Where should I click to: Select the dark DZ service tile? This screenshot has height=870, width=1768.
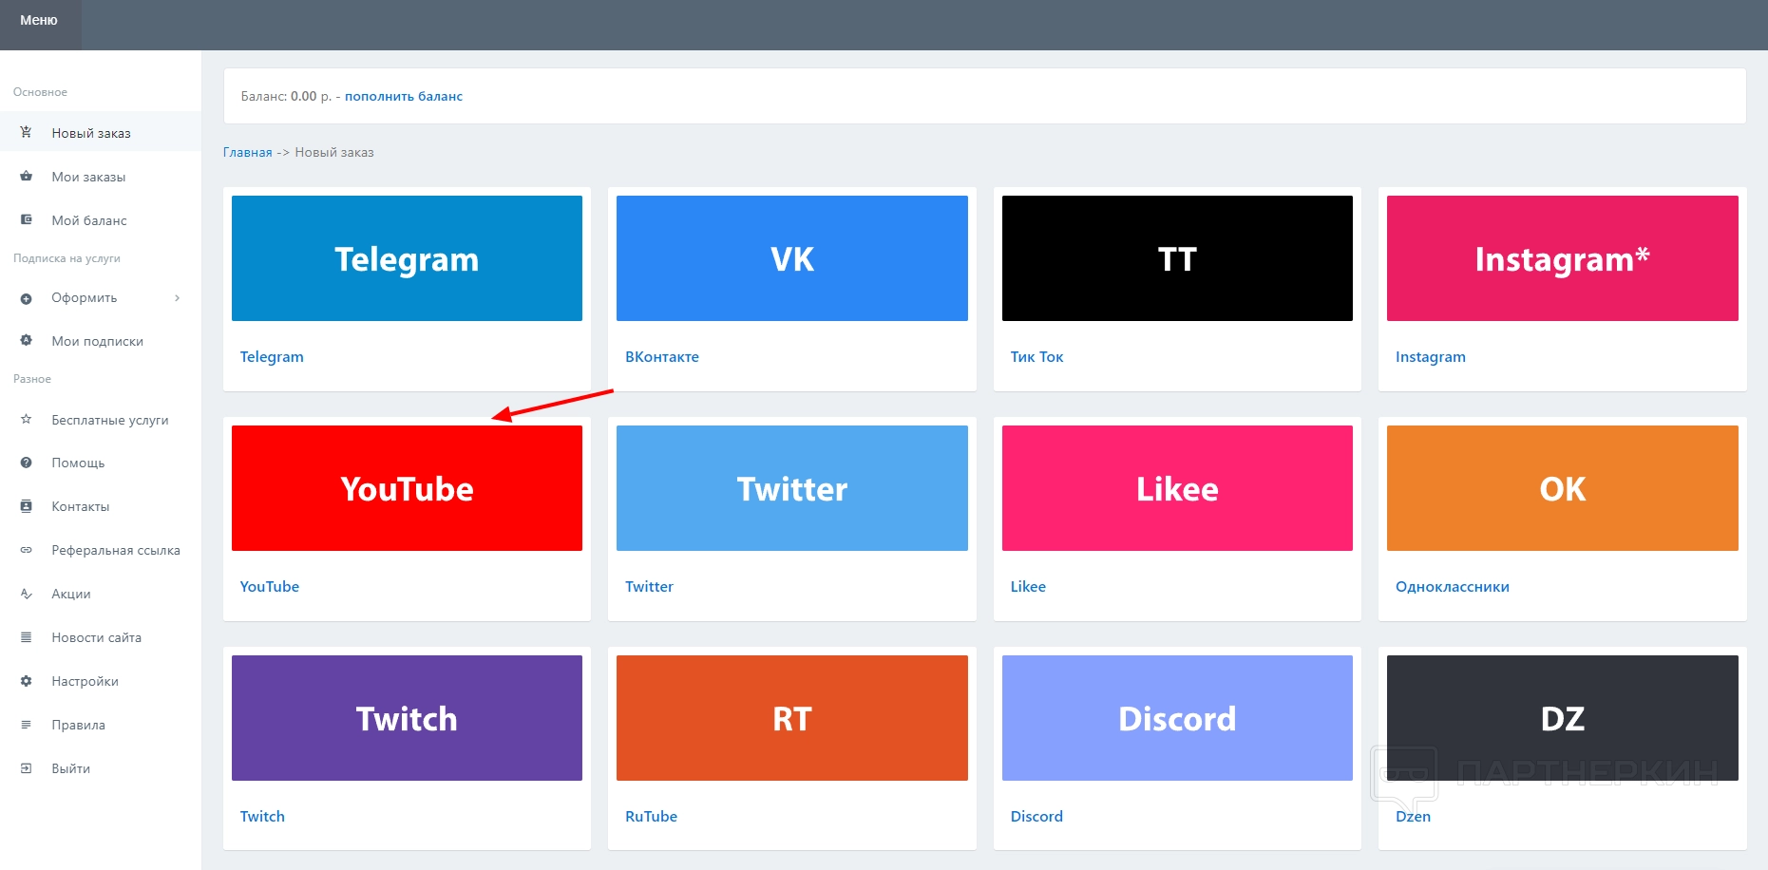click(1563, 718)
